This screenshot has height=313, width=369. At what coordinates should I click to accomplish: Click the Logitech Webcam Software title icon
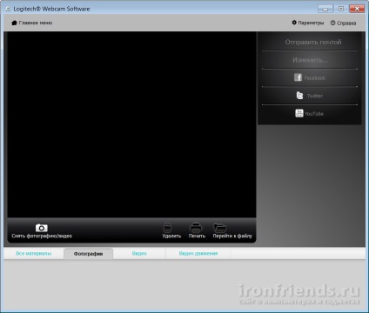tap(8, 9)
